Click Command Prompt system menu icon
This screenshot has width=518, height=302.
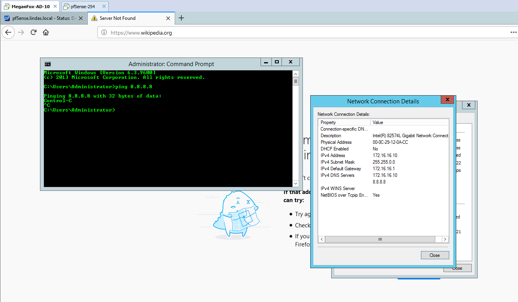[47, 64]
